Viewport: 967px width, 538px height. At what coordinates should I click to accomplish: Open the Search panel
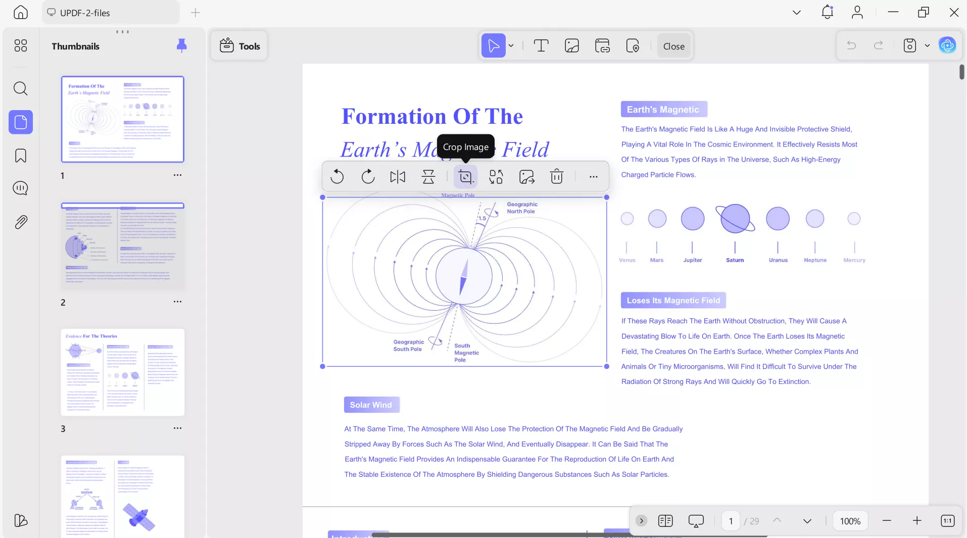click(21, 89)
